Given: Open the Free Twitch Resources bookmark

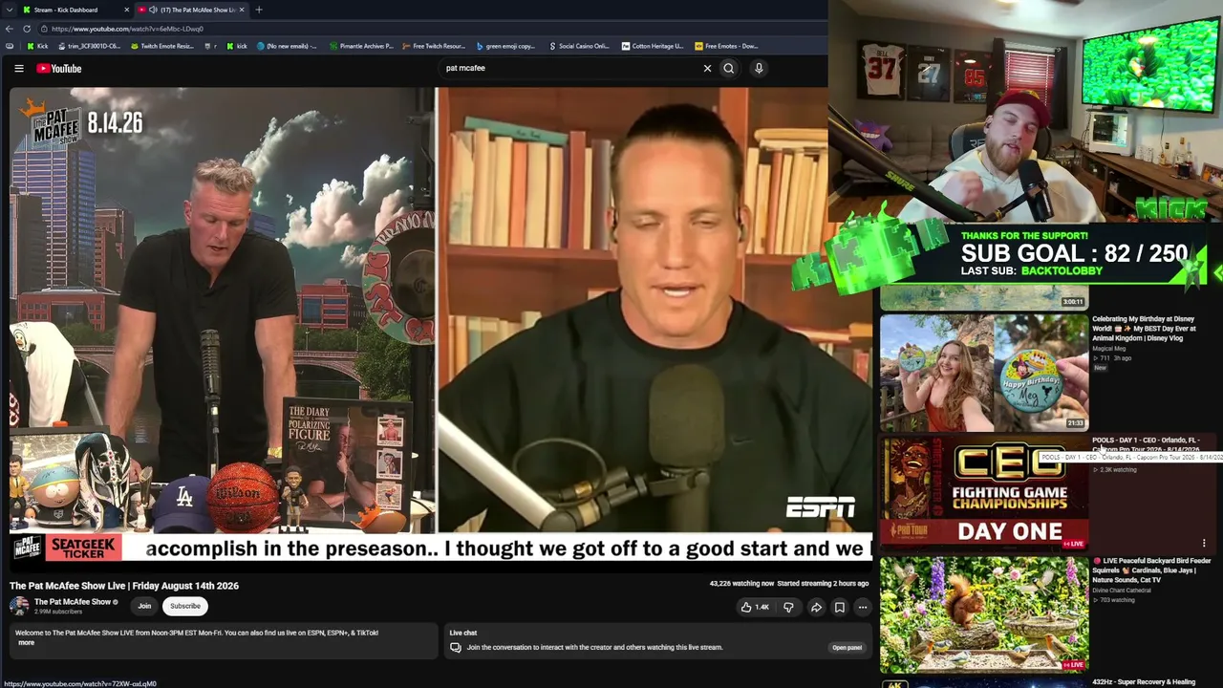Looking at the screenshot, I should (434, 46).
